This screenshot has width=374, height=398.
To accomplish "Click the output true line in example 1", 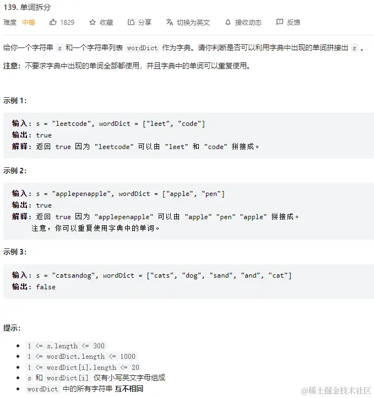I will tap(31, 135).
